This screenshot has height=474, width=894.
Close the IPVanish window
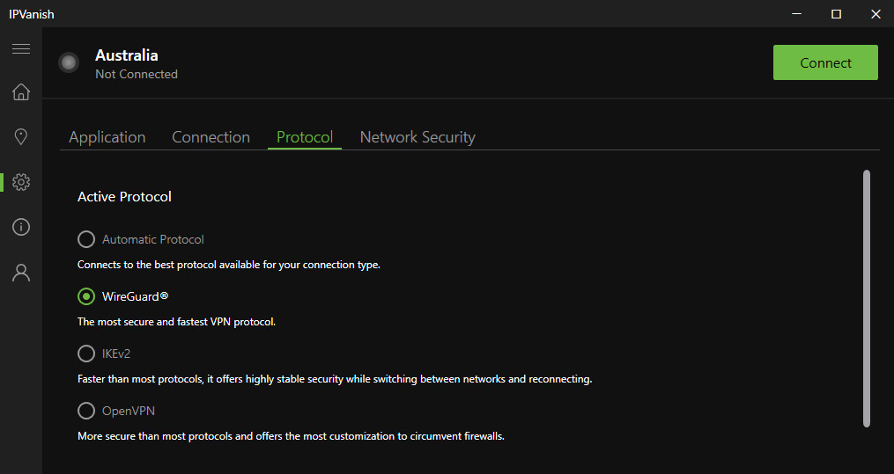click(x=876, y=14)
